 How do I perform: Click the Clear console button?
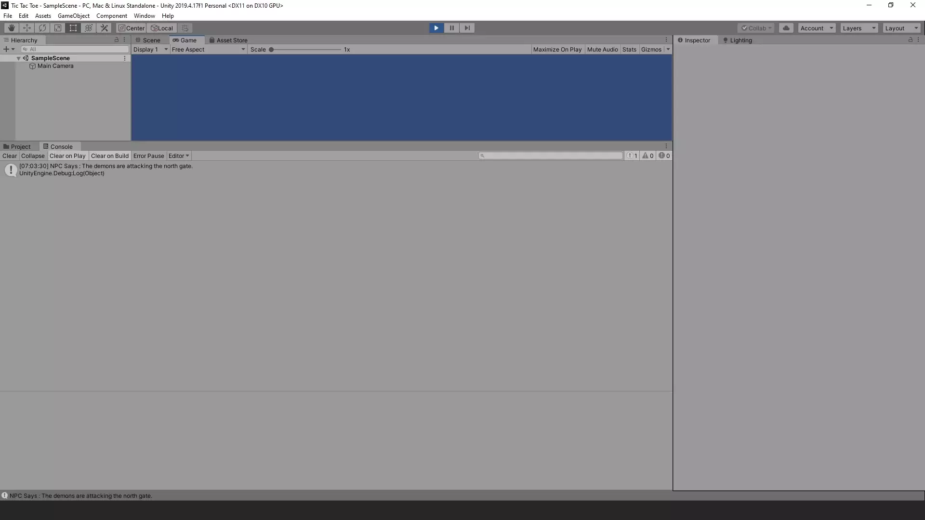pyautogui.click(x=9, y=156)
